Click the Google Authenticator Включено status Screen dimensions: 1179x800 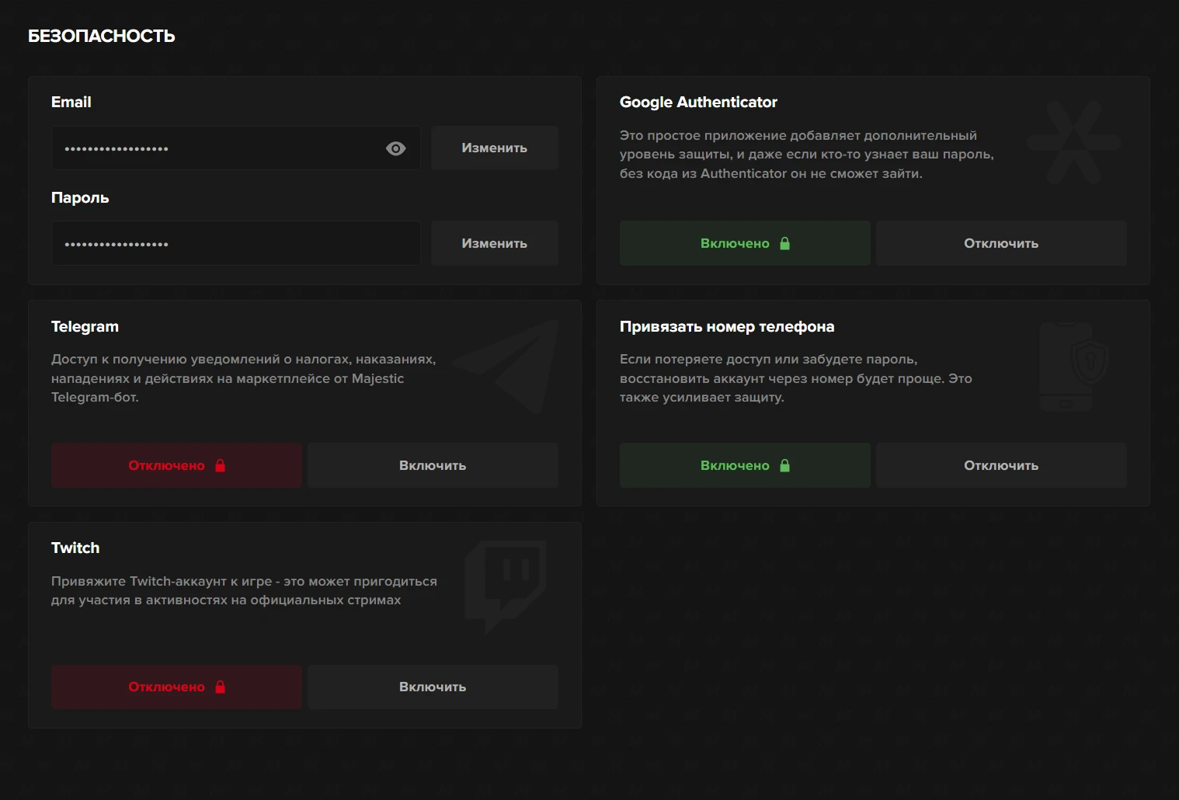pyautogui.click(x=735, y=243)
